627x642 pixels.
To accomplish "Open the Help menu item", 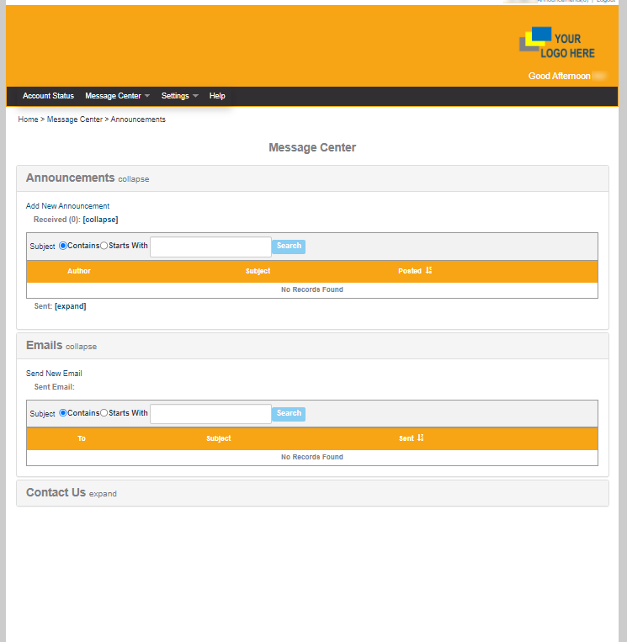I will [x=217, y=96].
